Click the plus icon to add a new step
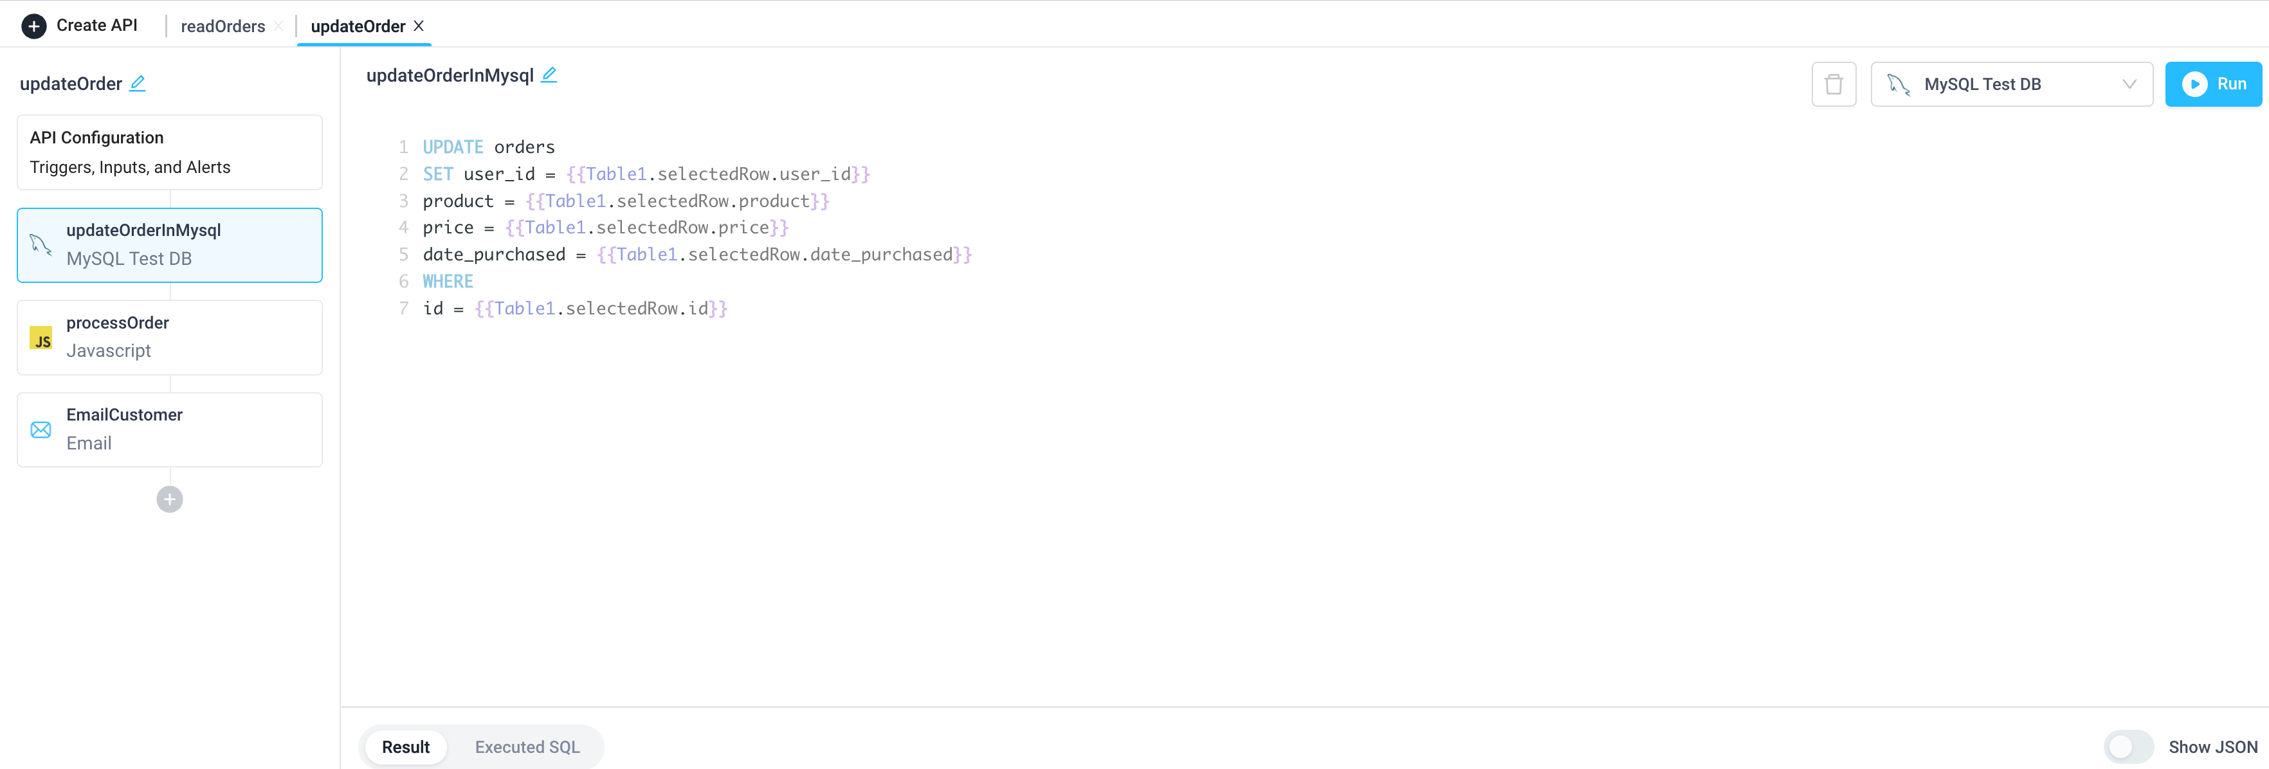The width and height of the screenshot is (2269, 769). (169, 498)
